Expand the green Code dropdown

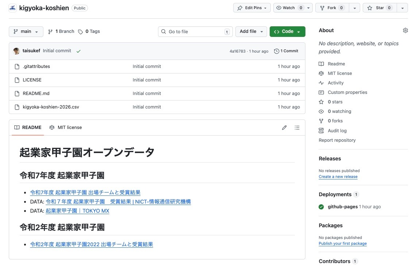click(x=287, y=31)
